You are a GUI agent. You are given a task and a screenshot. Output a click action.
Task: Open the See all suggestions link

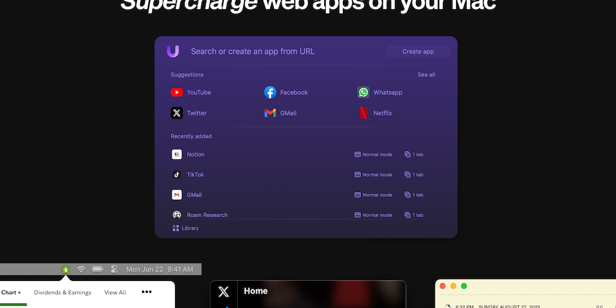coord(427,75)
